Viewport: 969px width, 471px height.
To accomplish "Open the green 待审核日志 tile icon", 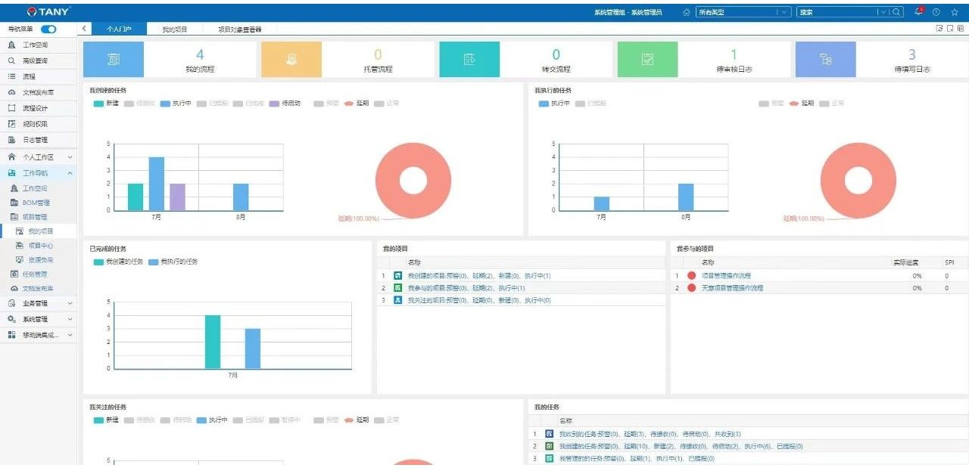I will coord(647,60).
